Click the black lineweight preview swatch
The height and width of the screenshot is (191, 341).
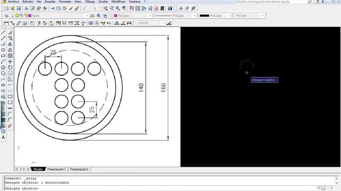205,15
